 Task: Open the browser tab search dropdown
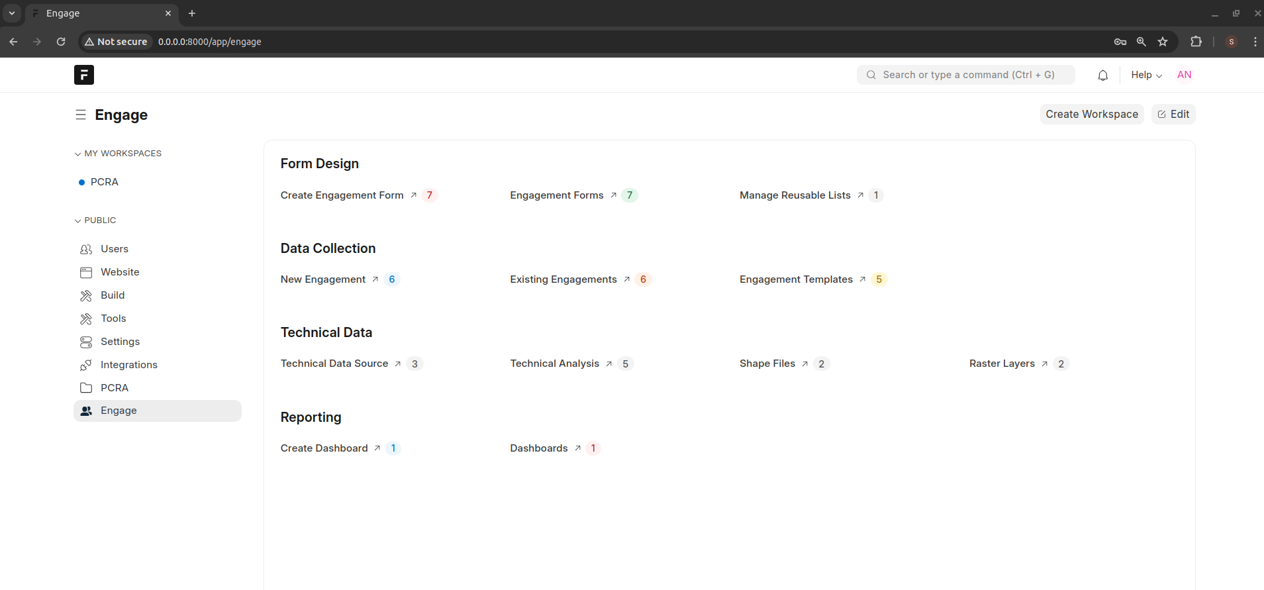click(12, 13)
